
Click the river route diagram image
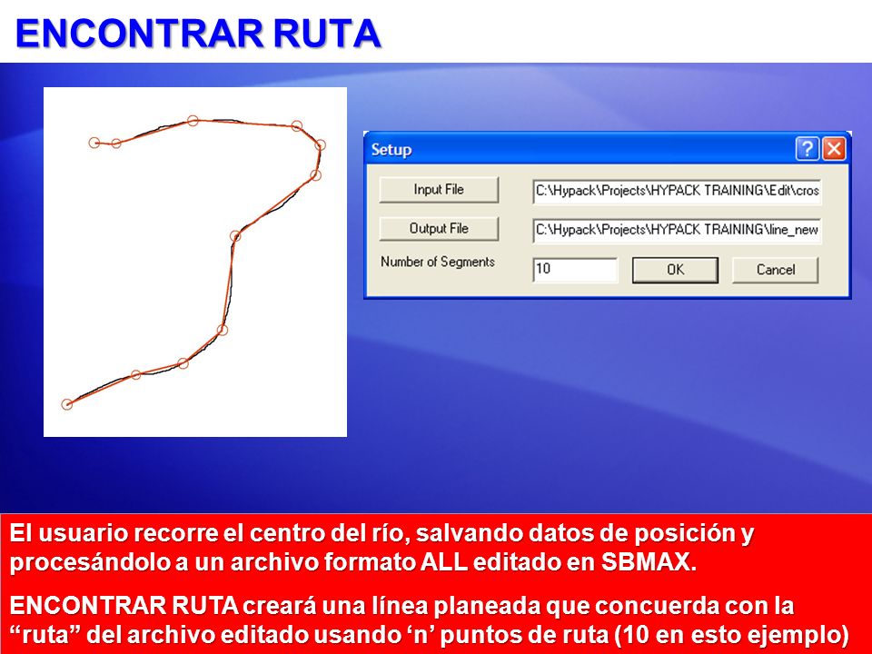[x=195, y=262]
